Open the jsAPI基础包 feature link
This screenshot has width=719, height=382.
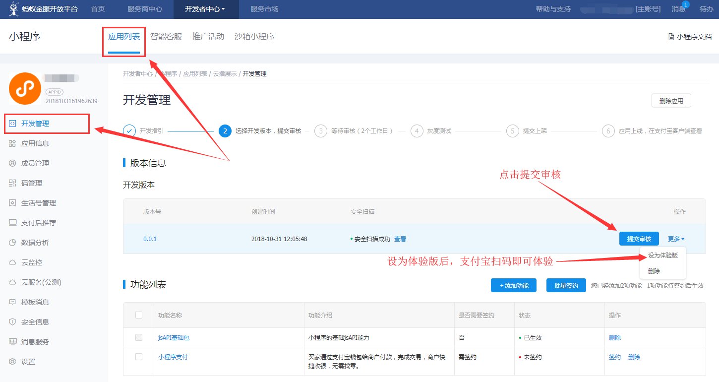click(174, 337)
